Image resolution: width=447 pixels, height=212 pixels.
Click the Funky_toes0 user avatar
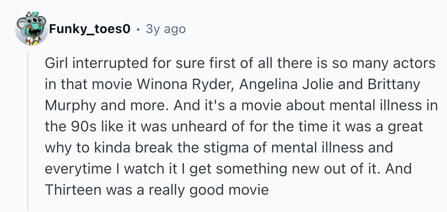point(31,29)
